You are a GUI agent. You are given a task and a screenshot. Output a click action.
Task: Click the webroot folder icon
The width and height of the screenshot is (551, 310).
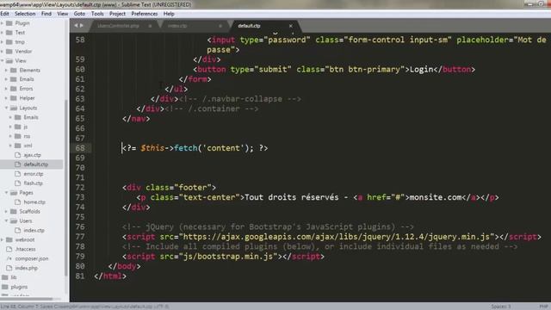pyautogui.click(x=9, y=239)
